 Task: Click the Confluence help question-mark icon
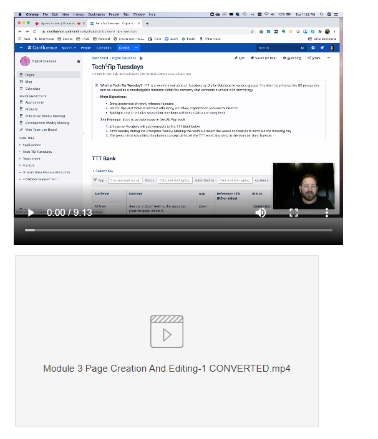pyautogui.click(x=313, y=48)
